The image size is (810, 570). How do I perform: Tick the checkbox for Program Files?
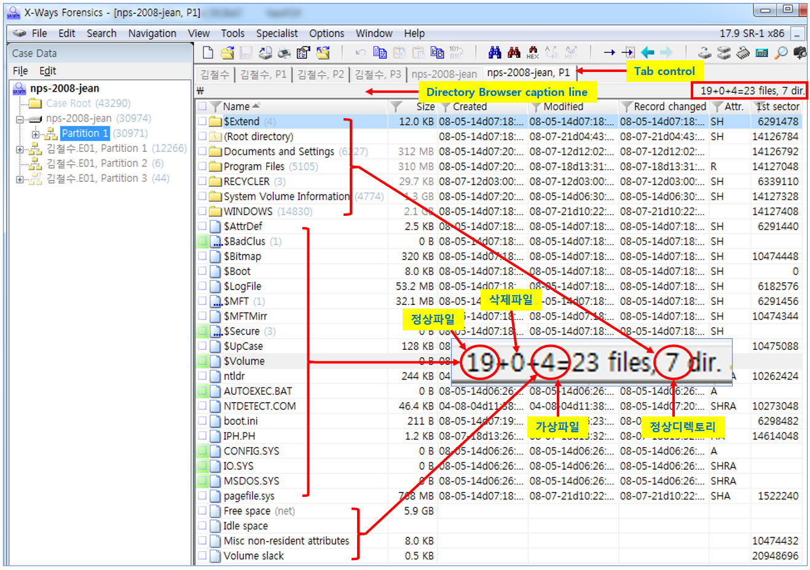[202, 166]
